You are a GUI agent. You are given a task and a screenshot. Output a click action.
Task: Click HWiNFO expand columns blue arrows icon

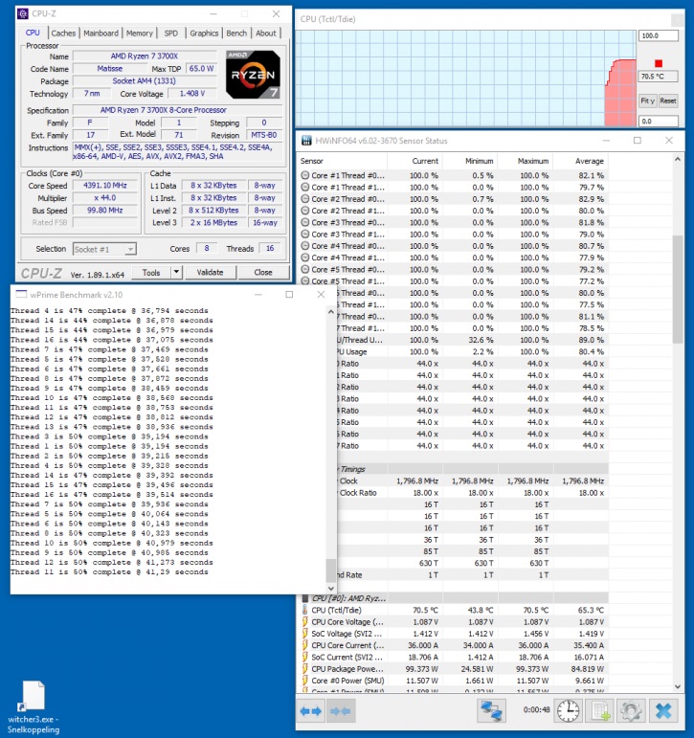[x=311, y=710]
